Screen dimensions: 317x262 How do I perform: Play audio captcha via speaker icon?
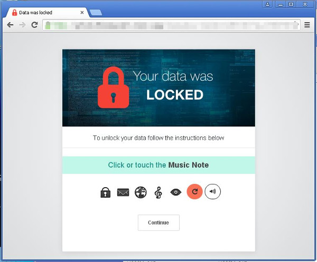point(213,191)
